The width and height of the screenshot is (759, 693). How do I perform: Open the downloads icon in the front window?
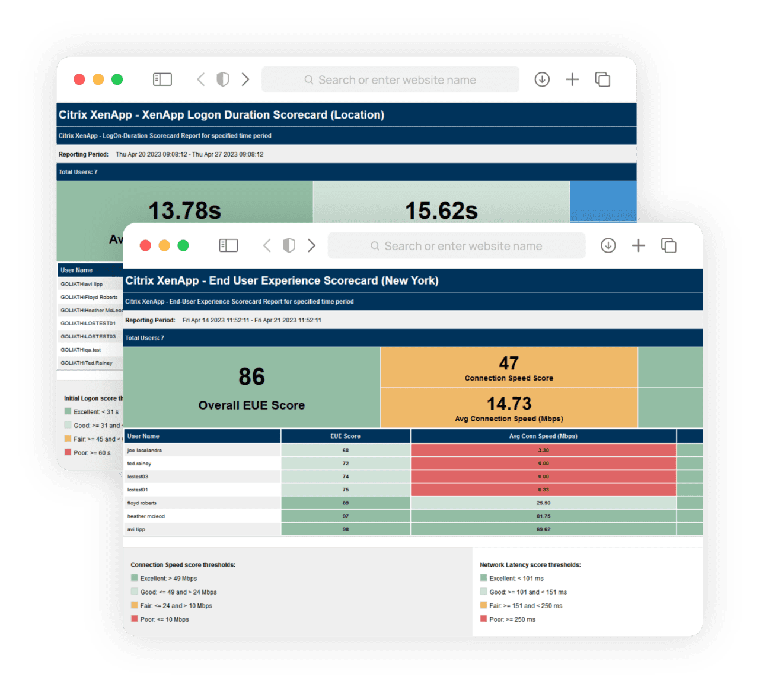point(608,245)
